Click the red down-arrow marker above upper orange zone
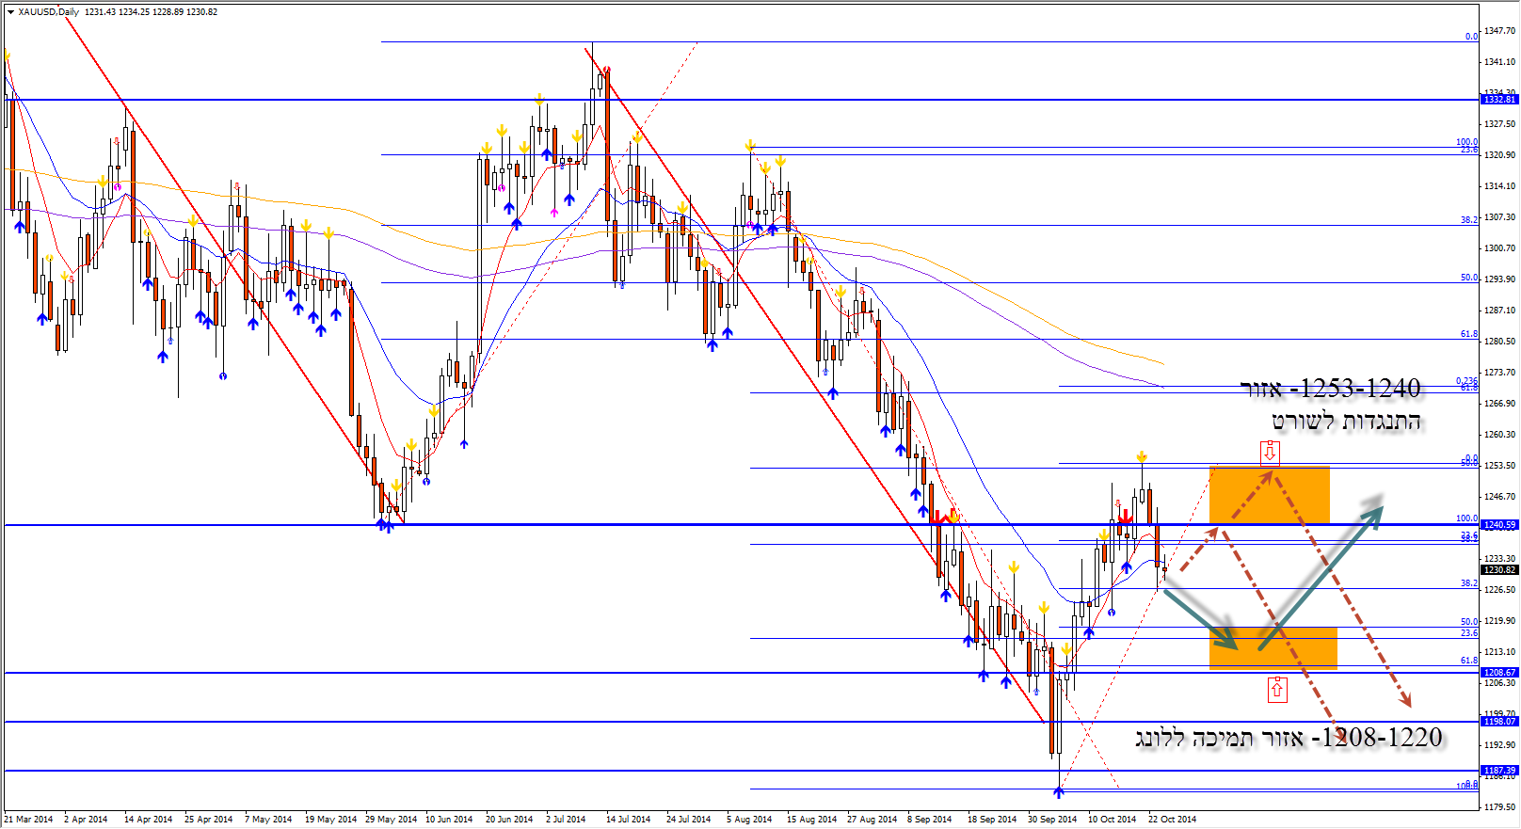The image size is (1521, 829). tap(1270, 453)
